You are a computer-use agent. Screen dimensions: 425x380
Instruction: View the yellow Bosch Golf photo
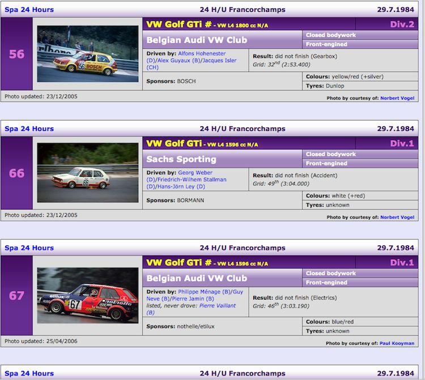87,54
